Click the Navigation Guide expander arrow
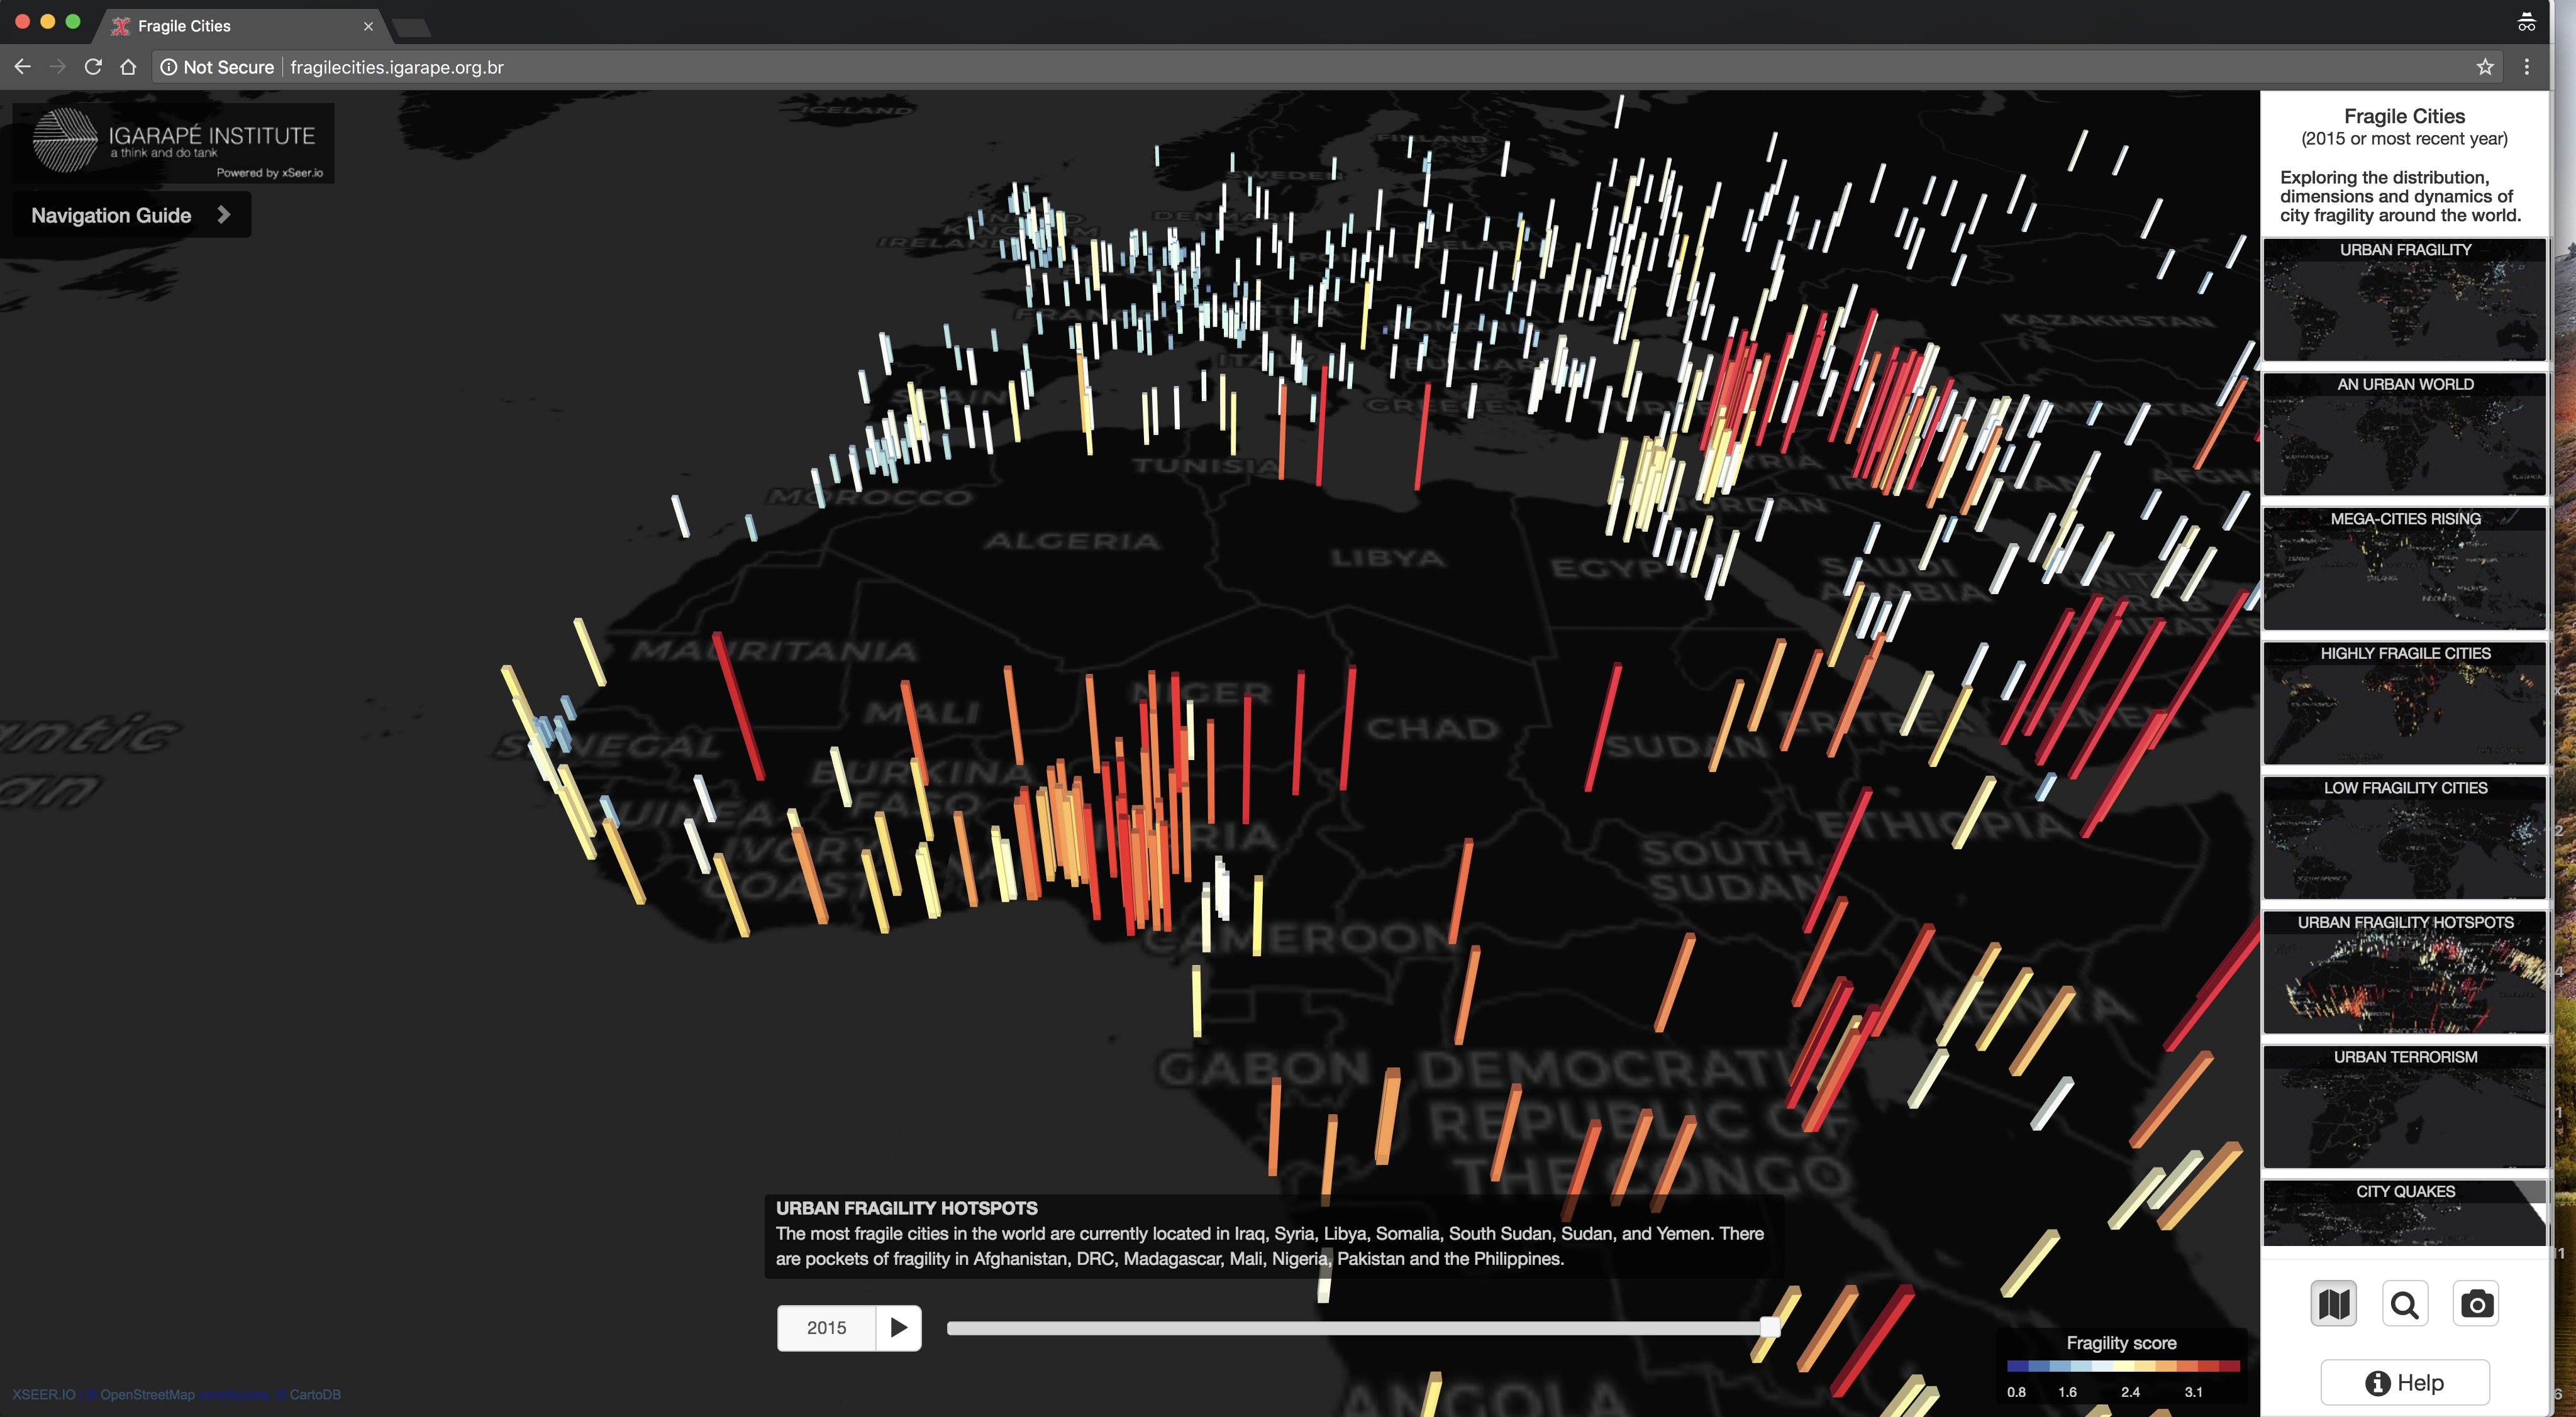 [x=223, y=213]
